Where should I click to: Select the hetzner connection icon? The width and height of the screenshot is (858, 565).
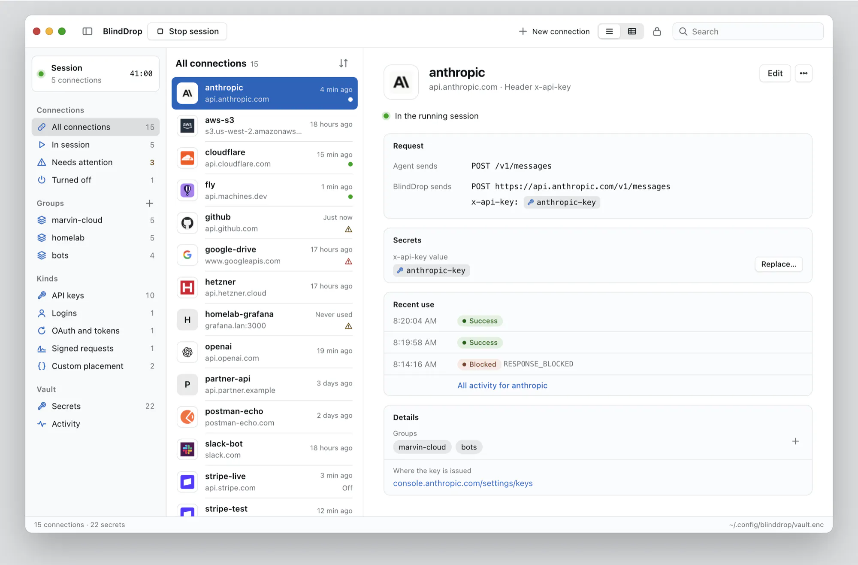coord(187,287)
